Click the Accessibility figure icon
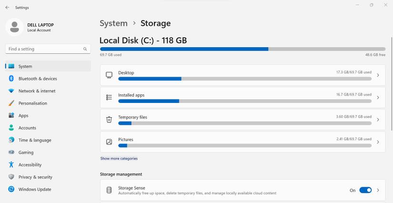Viewport: 393px width, 203px height. tap(11, 165)
